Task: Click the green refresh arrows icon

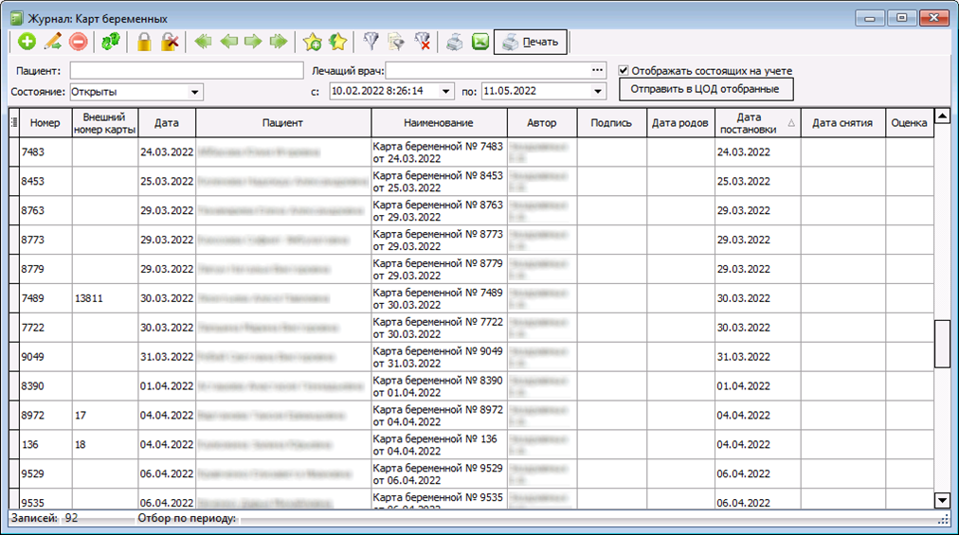Action: tap(111, 42)
